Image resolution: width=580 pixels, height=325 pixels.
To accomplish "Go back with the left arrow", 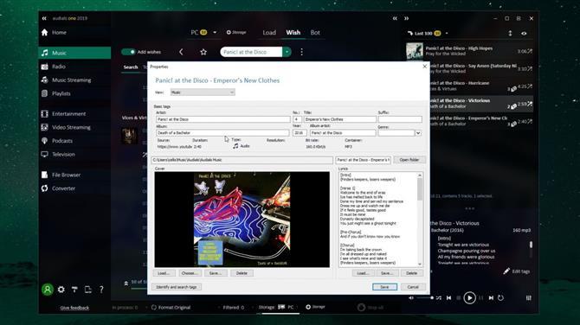I will [x=181, y=52].
